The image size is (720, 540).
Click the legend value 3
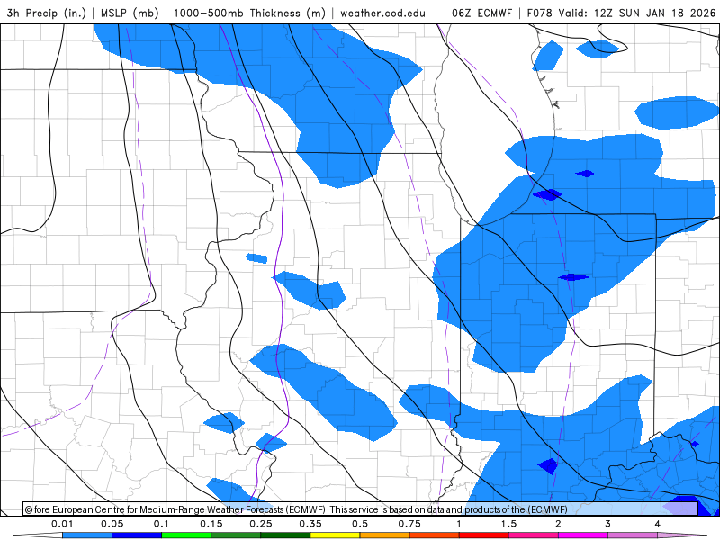coord(608,524)
